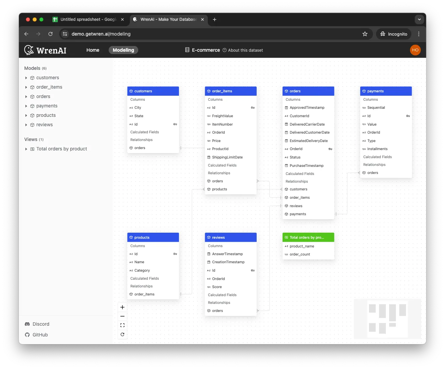
Task: Click the Installments column in payments
Action: (386, 149)
